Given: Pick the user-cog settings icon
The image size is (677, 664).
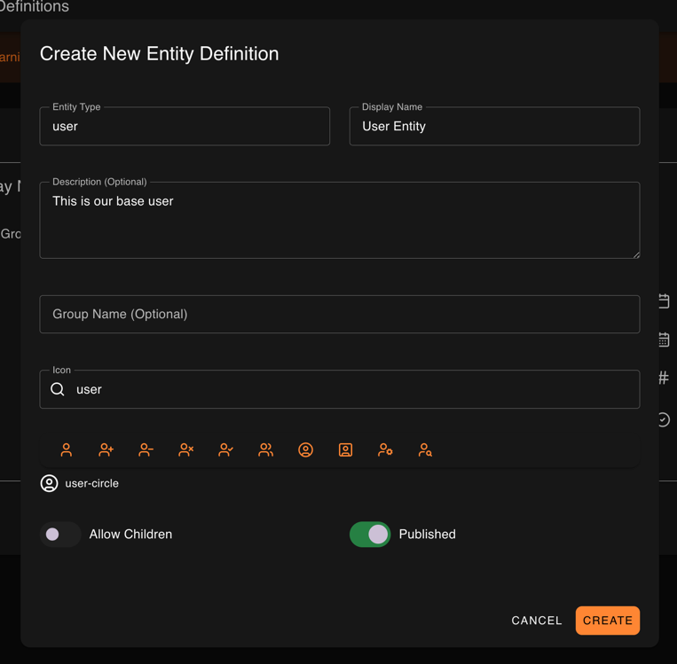Looking at the screenshot, I should coord(385,450).
